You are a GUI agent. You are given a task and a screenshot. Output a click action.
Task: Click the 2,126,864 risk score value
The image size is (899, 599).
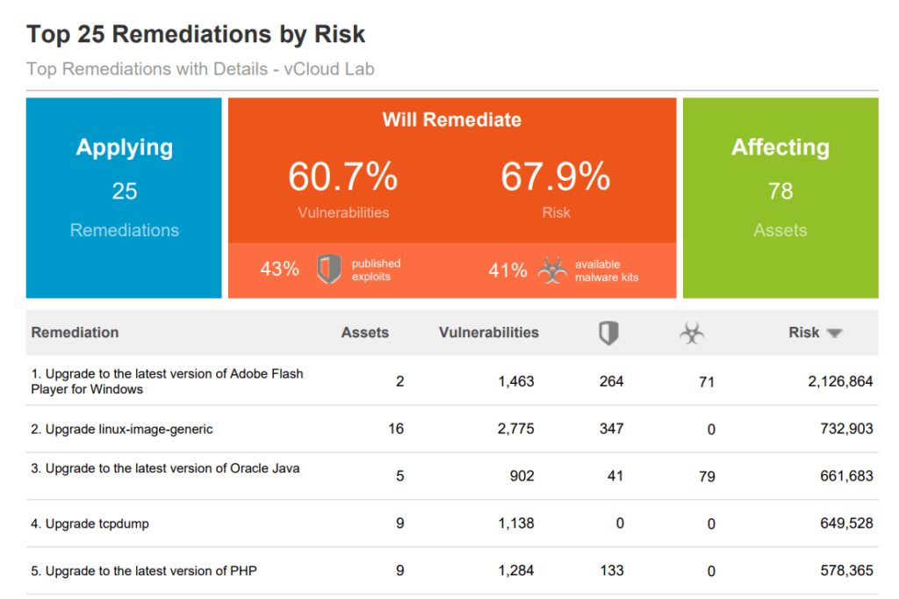pyautogui.click(x=840, y=382)
